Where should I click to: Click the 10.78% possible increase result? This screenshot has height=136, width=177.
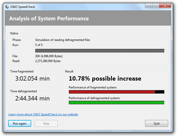point(105,79)
